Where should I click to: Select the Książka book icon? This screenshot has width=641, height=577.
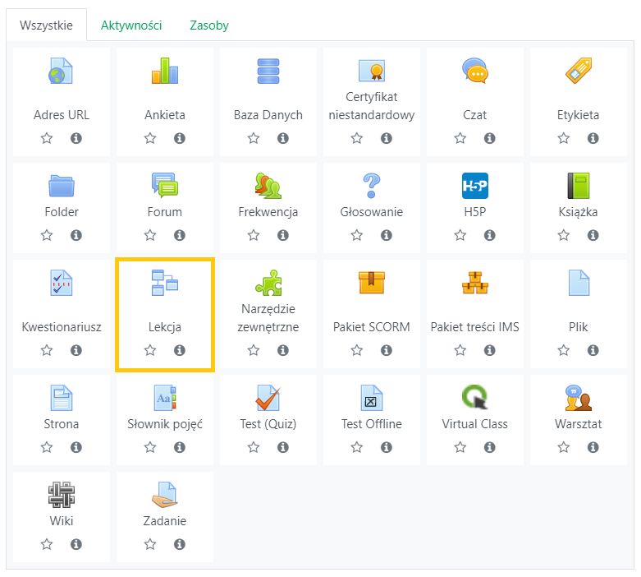pos(579,186)
